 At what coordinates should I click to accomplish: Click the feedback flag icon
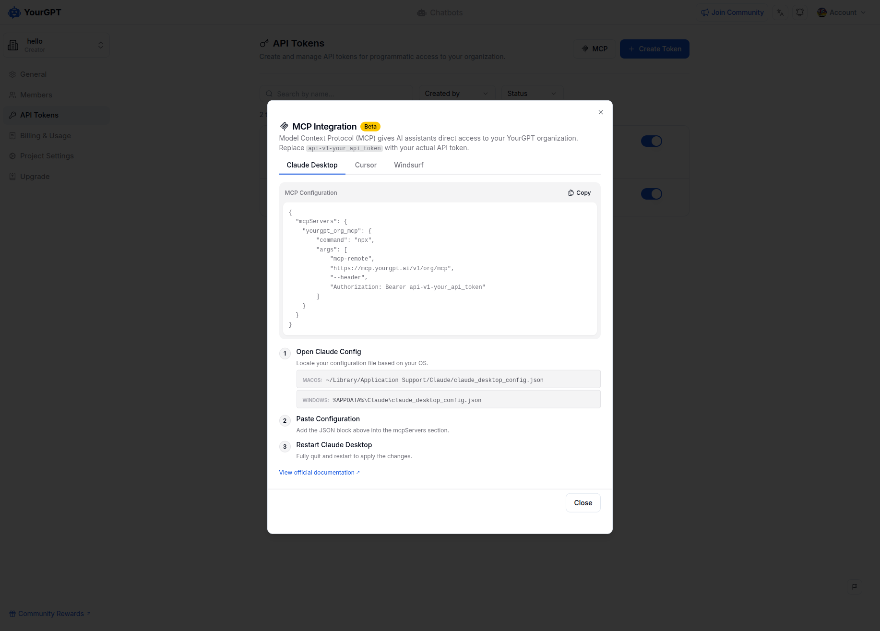coord(855,586)
